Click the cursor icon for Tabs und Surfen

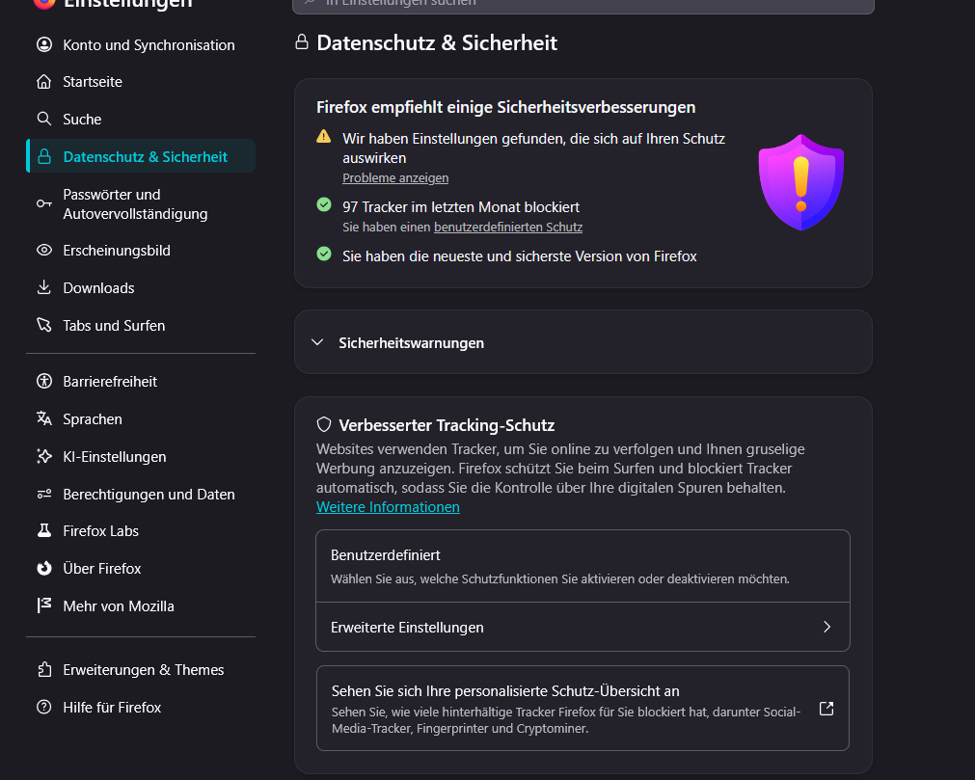point(44,325)
